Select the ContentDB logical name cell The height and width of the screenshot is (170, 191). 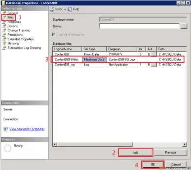coord(67,54)
